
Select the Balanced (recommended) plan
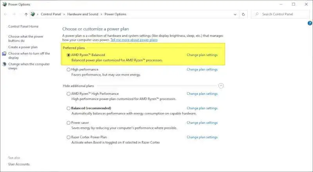pos(68,108)
